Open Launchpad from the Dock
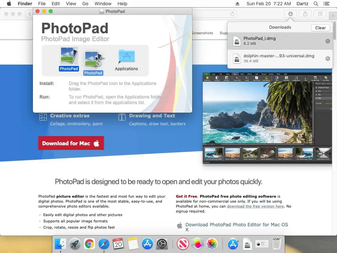This screenshot has height=253, width=337. tap(75, 244)
